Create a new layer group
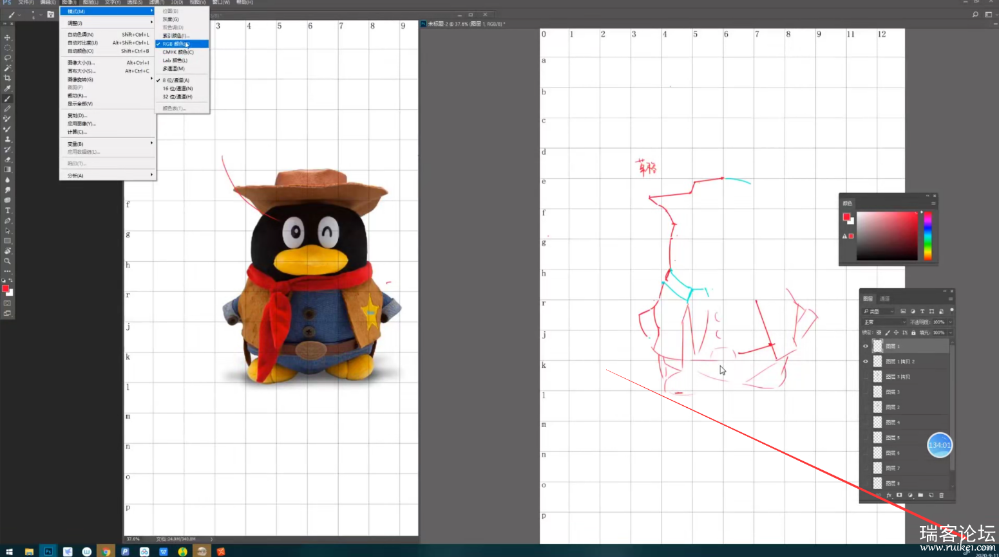999x557 pixels. [x=920, y=495]
